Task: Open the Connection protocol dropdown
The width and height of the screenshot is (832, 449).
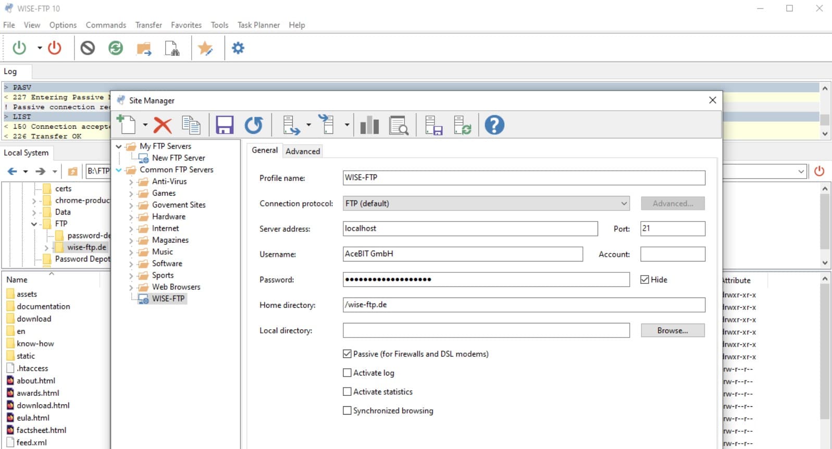Action: point(486,203)
